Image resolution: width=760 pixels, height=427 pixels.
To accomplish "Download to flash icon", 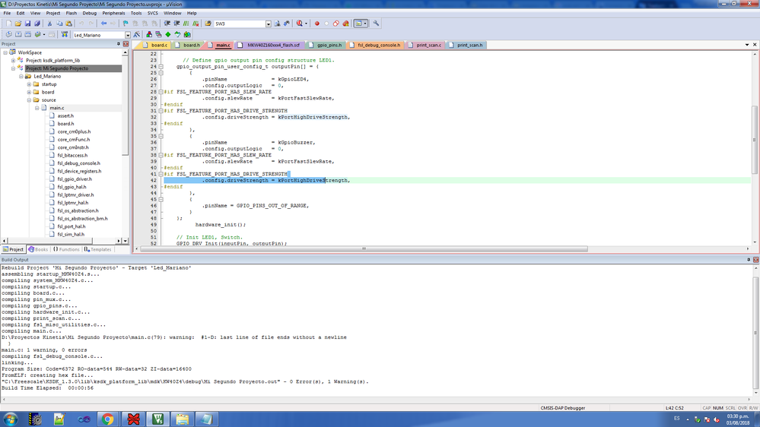I will pyautogui.click(x=65, y=34).
